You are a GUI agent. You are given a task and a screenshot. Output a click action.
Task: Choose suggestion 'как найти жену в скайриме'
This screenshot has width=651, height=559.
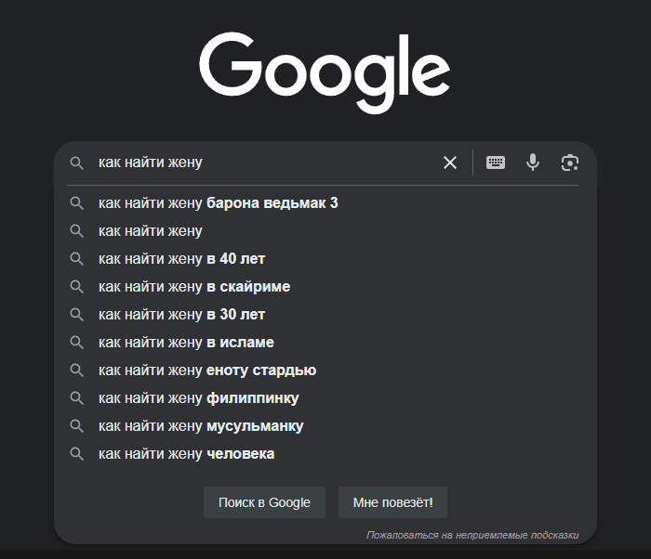point(325,287)
